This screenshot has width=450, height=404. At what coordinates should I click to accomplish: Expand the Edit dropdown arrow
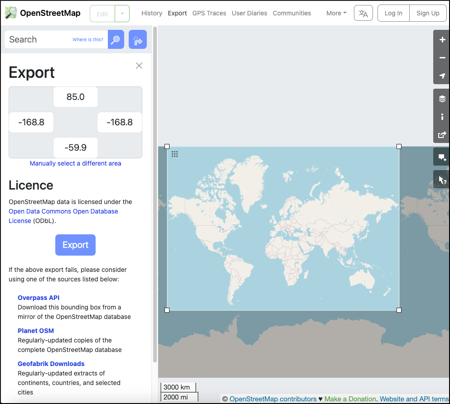122,14
